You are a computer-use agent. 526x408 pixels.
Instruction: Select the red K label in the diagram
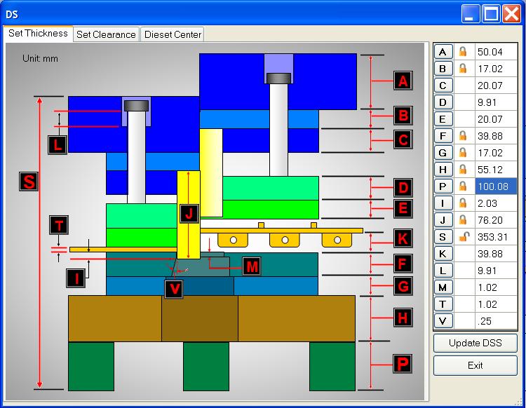[x=402, y=238]
